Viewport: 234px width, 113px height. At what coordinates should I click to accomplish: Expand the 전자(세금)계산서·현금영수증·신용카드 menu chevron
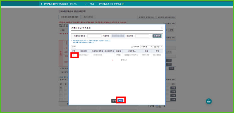[x=86, y=4]
